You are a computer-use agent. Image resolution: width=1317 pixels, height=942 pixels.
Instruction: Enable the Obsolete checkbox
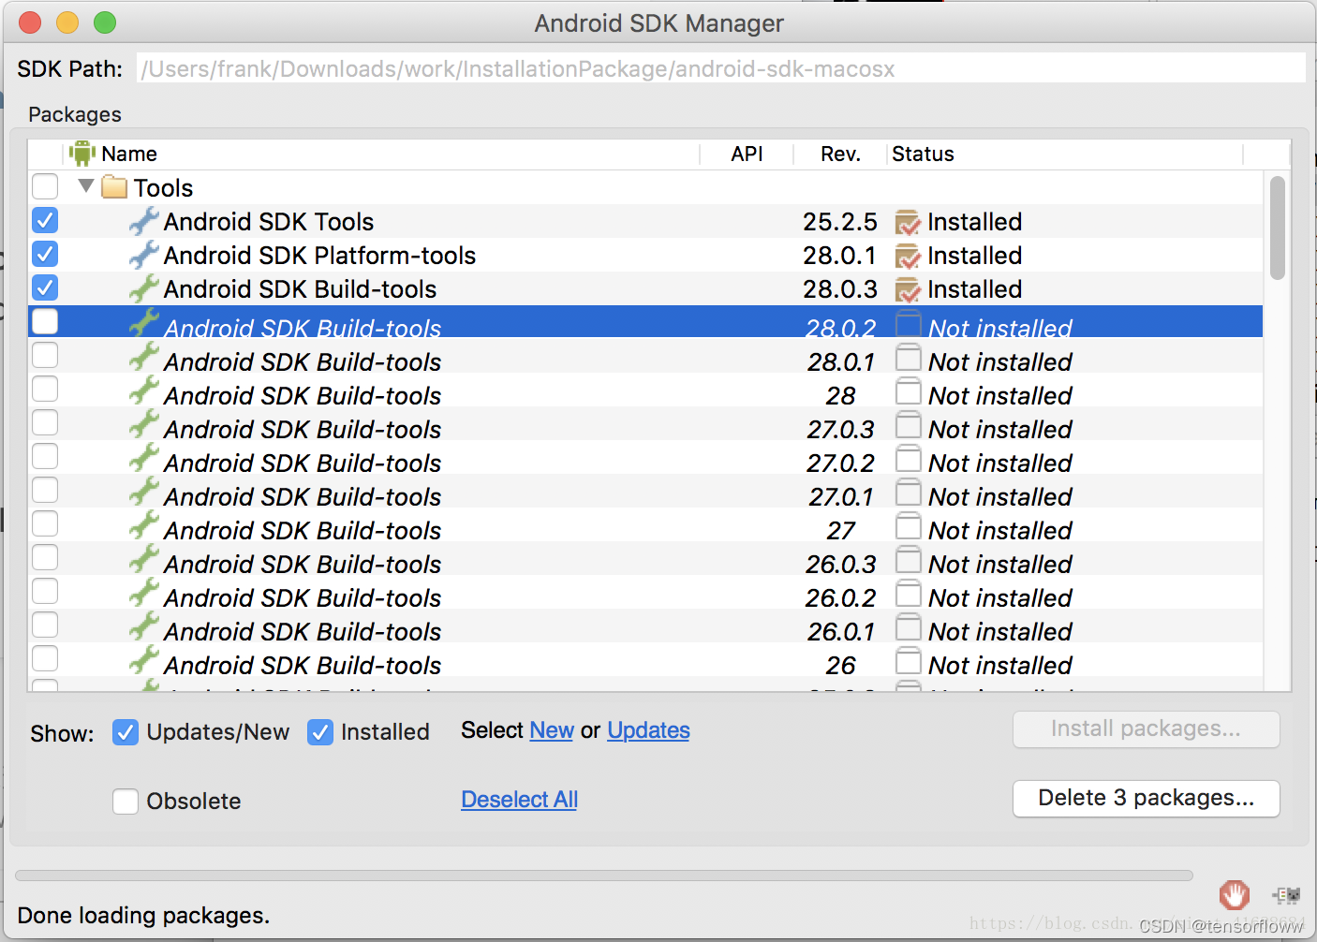coord(126,802)
